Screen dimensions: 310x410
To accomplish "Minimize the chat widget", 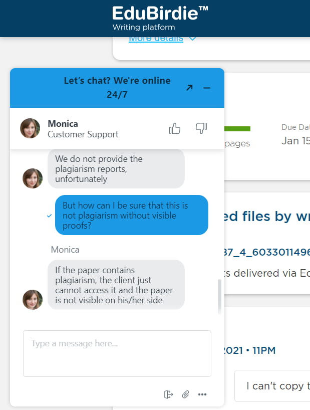I will click(x=207, y=88).
